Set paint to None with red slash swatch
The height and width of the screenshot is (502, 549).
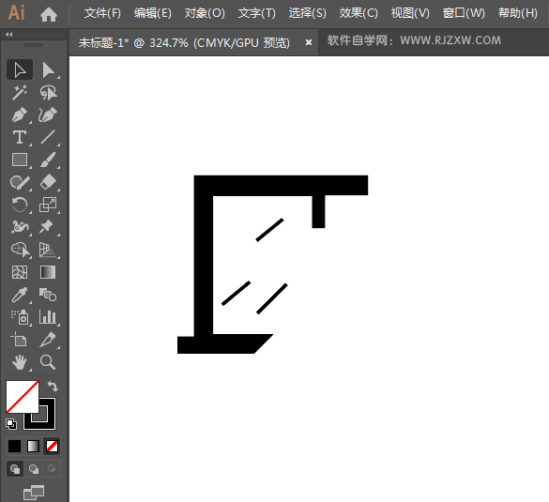pyautogui.click(x=53, y=447)
